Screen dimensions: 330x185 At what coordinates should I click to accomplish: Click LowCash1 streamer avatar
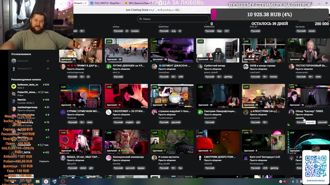click(246, 67)
